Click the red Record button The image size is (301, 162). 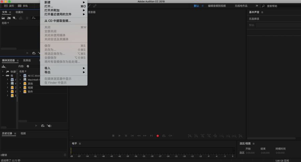[158, 136]
